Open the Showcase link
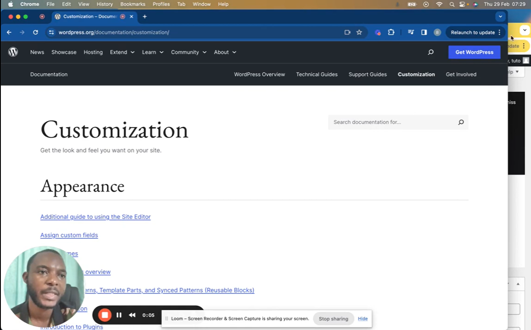 (x=64, y=52)
